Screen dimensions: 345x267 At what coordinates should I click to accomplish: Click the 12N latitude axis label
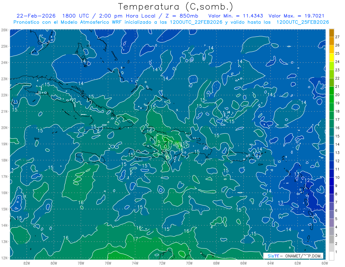4,257
